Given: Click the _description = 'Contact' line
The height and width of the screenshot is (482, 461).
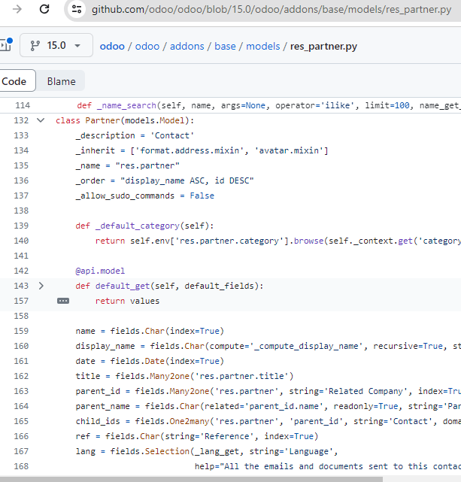Looking at the screenshot, I should pos(135,135).
